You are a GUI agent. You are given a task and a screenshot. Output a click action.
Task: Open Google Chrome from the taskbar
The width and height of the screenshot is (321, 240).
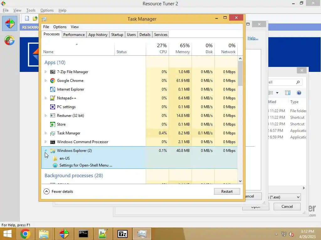pos(25,234)
